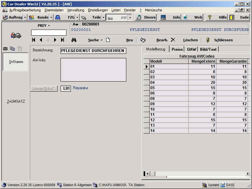Go to the last record arrow
252x189 pixels.
[62, 40]
